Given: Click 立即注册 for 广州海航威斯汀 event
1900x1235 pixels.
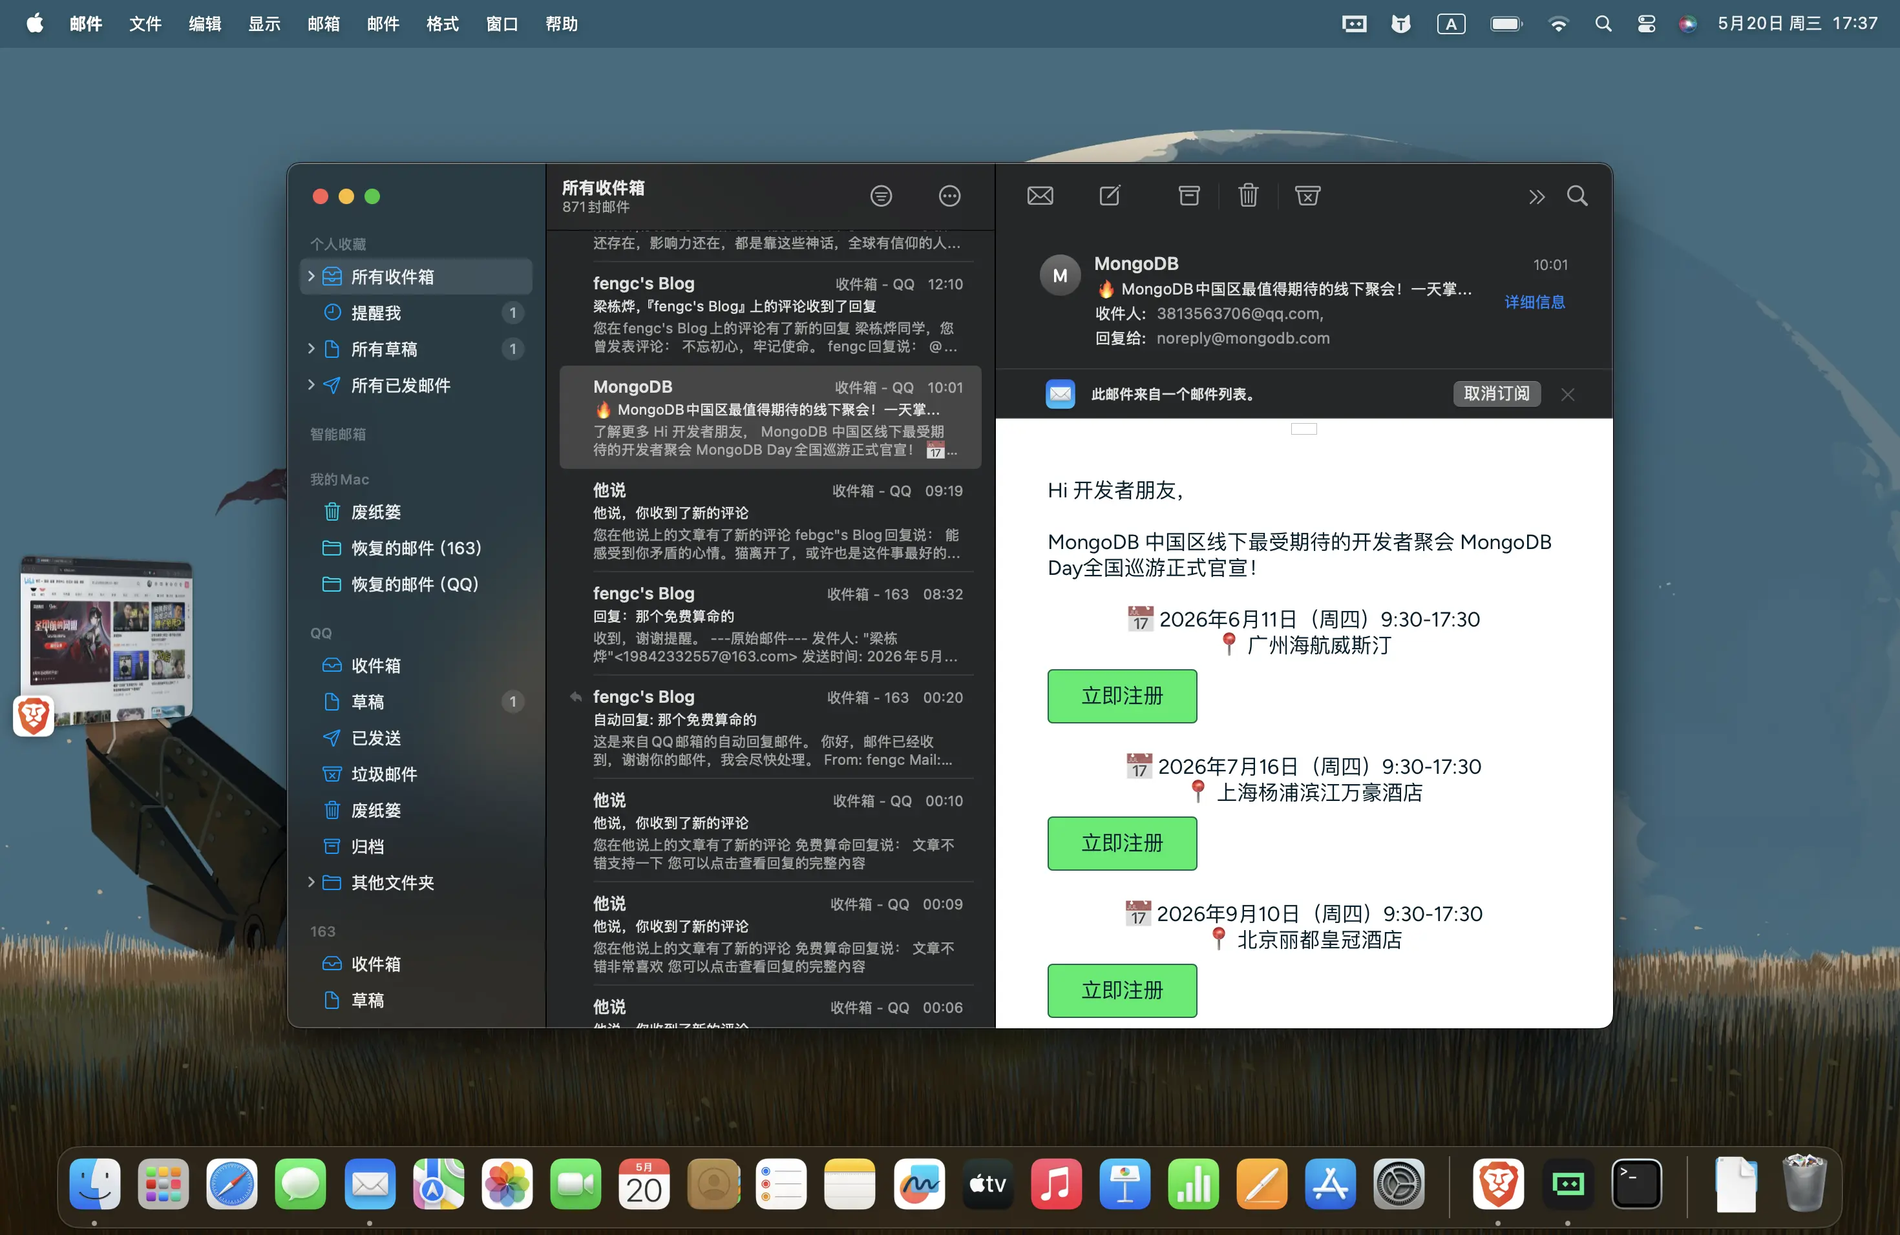Looking at the screenshot, I should pyautogui.click(x=1122, y=696).
